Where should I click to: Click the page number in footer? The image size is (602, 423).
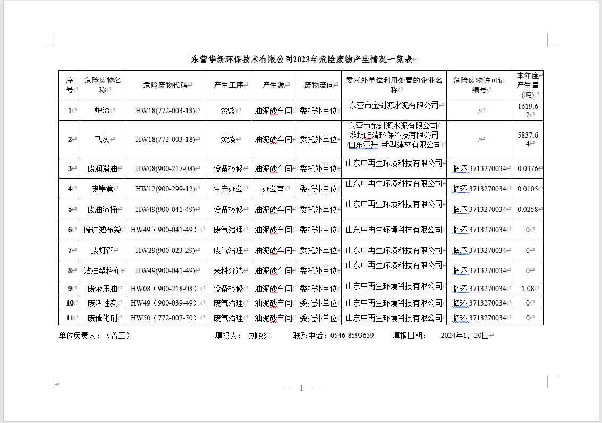click(301, 387)
